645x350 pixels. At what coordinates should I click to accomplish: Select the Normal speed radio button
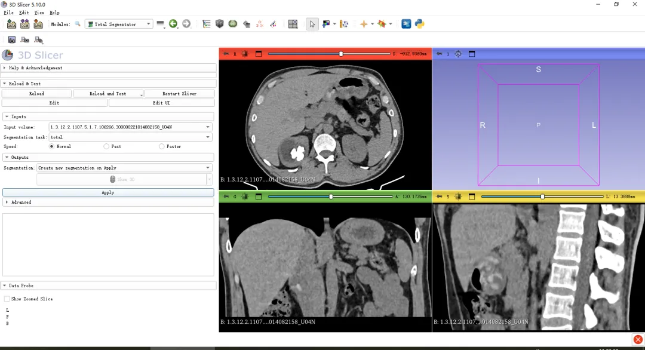tap(52, 146)
